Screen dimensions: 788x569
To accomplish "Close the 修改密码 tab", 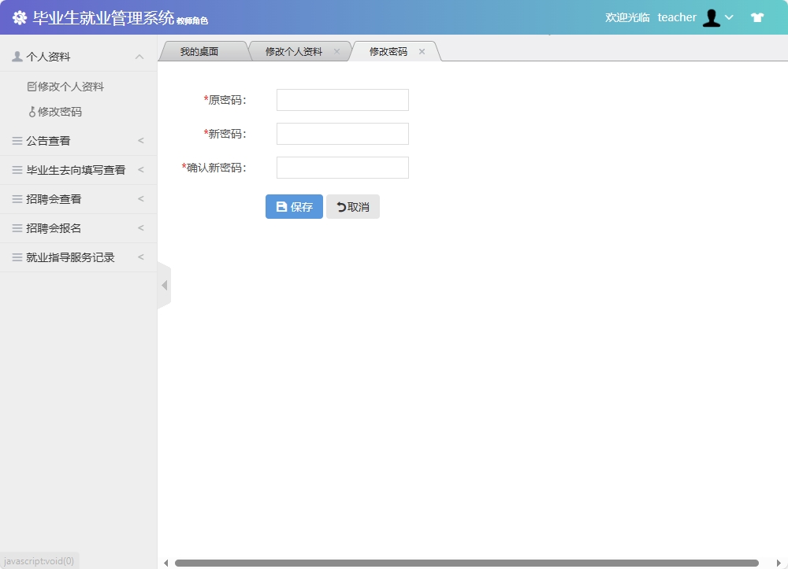I will point(422,51).
